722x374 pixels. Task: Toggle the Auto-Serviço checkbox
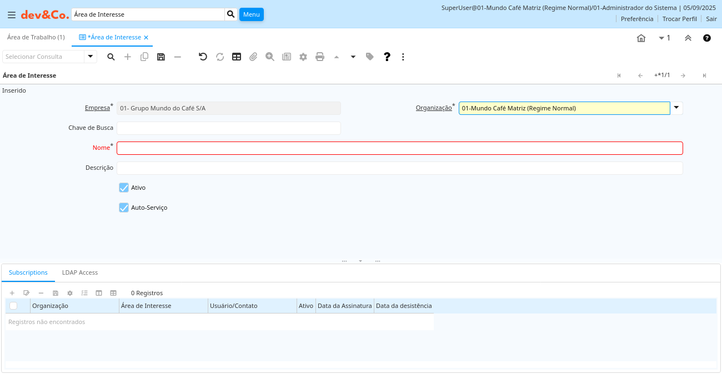124,208
